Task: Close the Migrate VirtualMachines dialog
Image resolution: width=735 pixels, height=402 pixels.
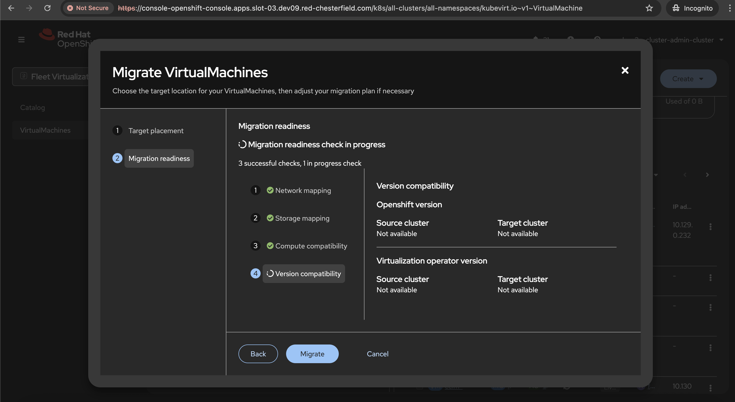Action: click(x=625, y=70)
